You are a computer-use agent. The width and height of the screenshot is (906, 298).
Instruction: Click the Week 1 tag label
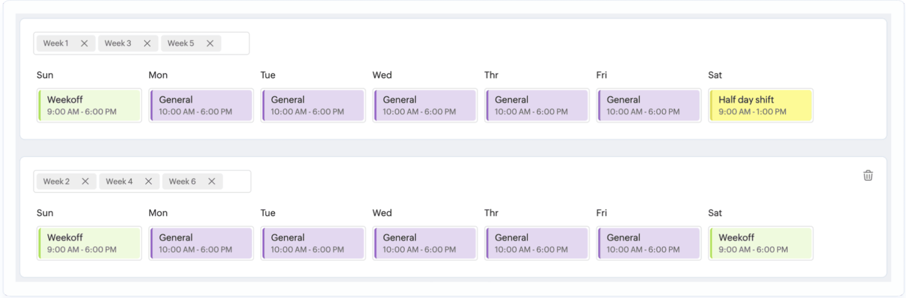56,43
